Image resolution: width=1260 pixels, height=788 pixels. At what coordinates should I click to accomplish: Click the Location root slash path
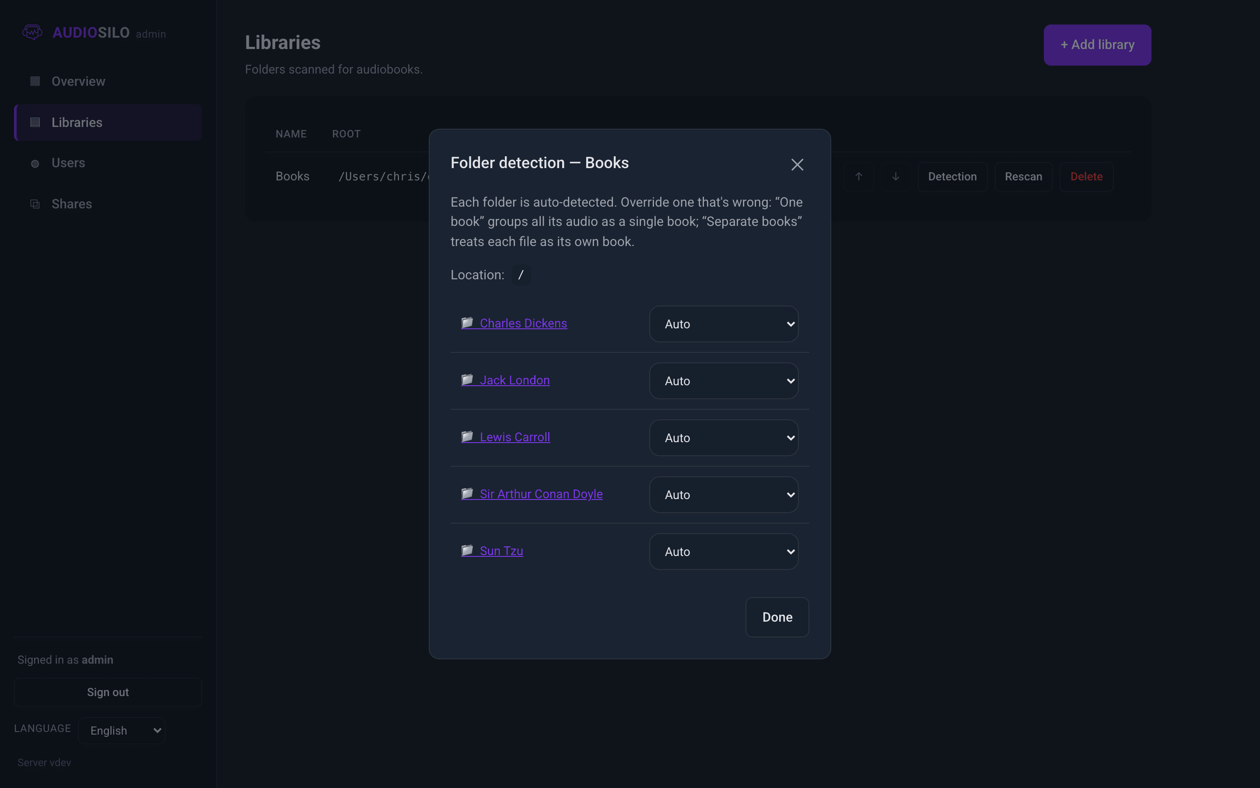[521, 274]
